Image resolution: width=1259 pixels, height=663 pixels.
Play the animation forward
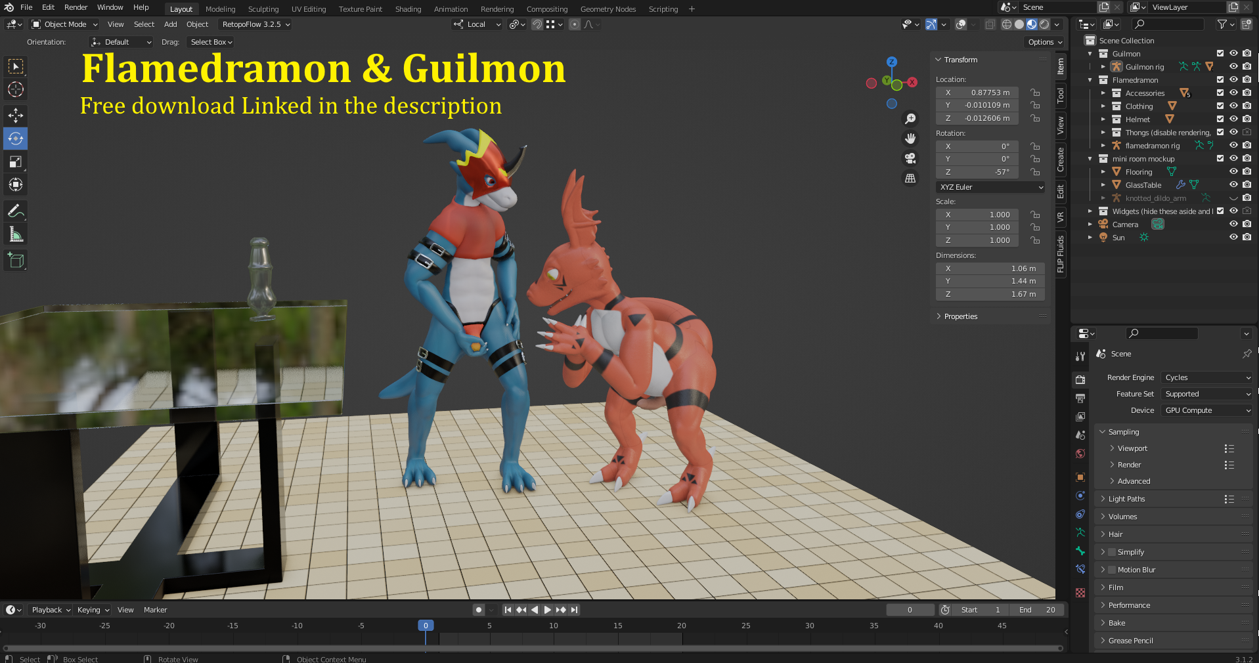click(548, 610)
